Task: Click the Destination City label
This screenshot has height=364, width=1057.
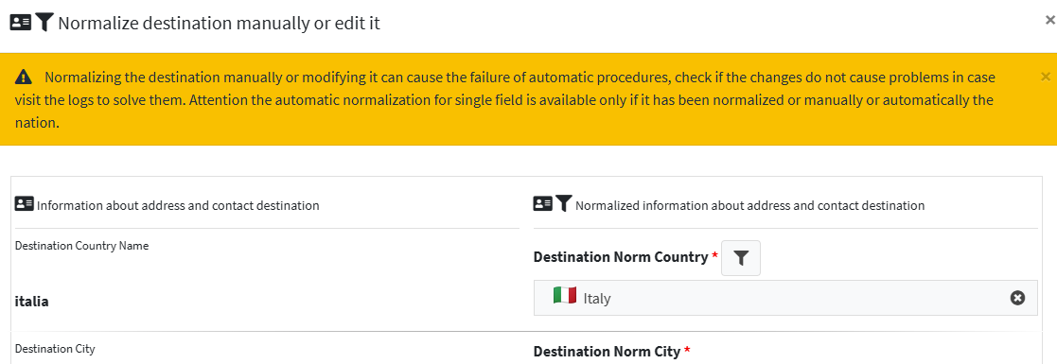Action: point(55,349)
